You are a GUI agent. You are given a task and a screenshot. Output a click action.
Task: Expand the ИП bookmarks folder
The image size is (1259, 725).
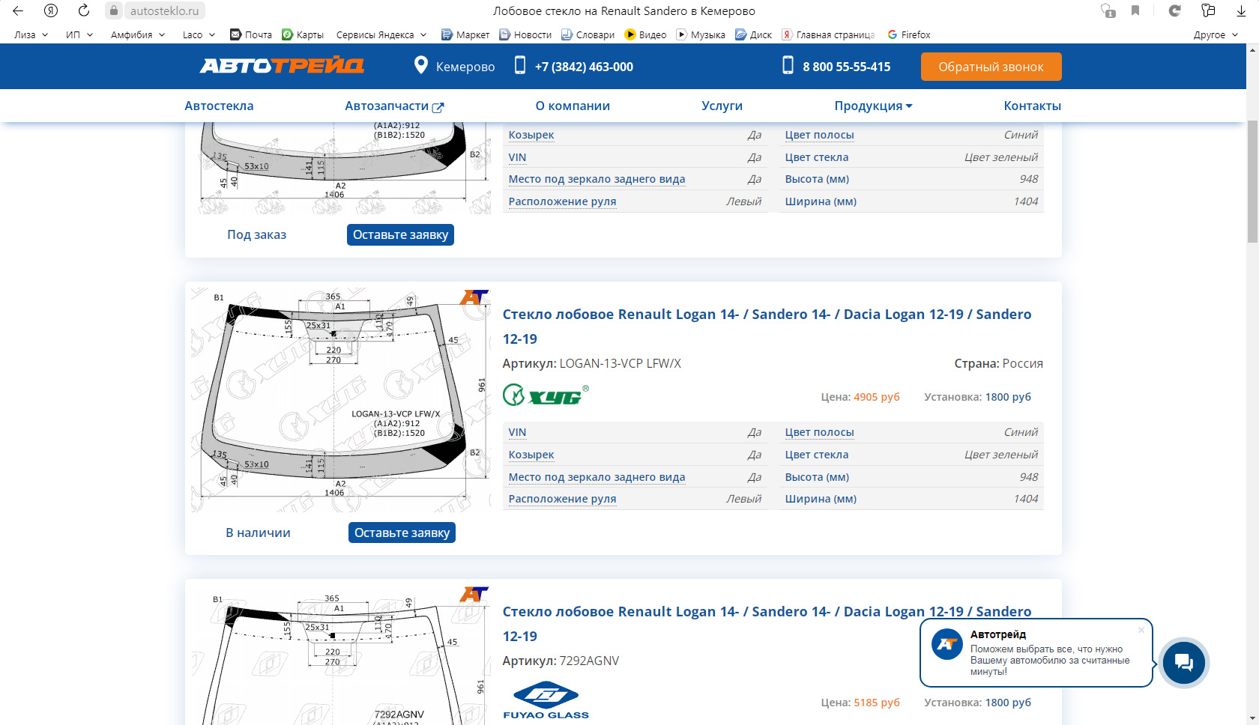79,34
